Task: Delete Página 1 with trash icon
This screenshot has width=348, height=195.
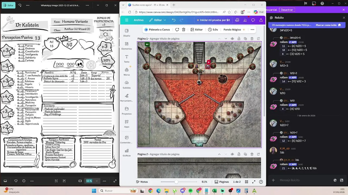Action: 252,39
